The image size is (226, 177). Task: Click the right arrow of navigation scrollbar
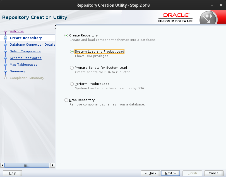point(53,165)
